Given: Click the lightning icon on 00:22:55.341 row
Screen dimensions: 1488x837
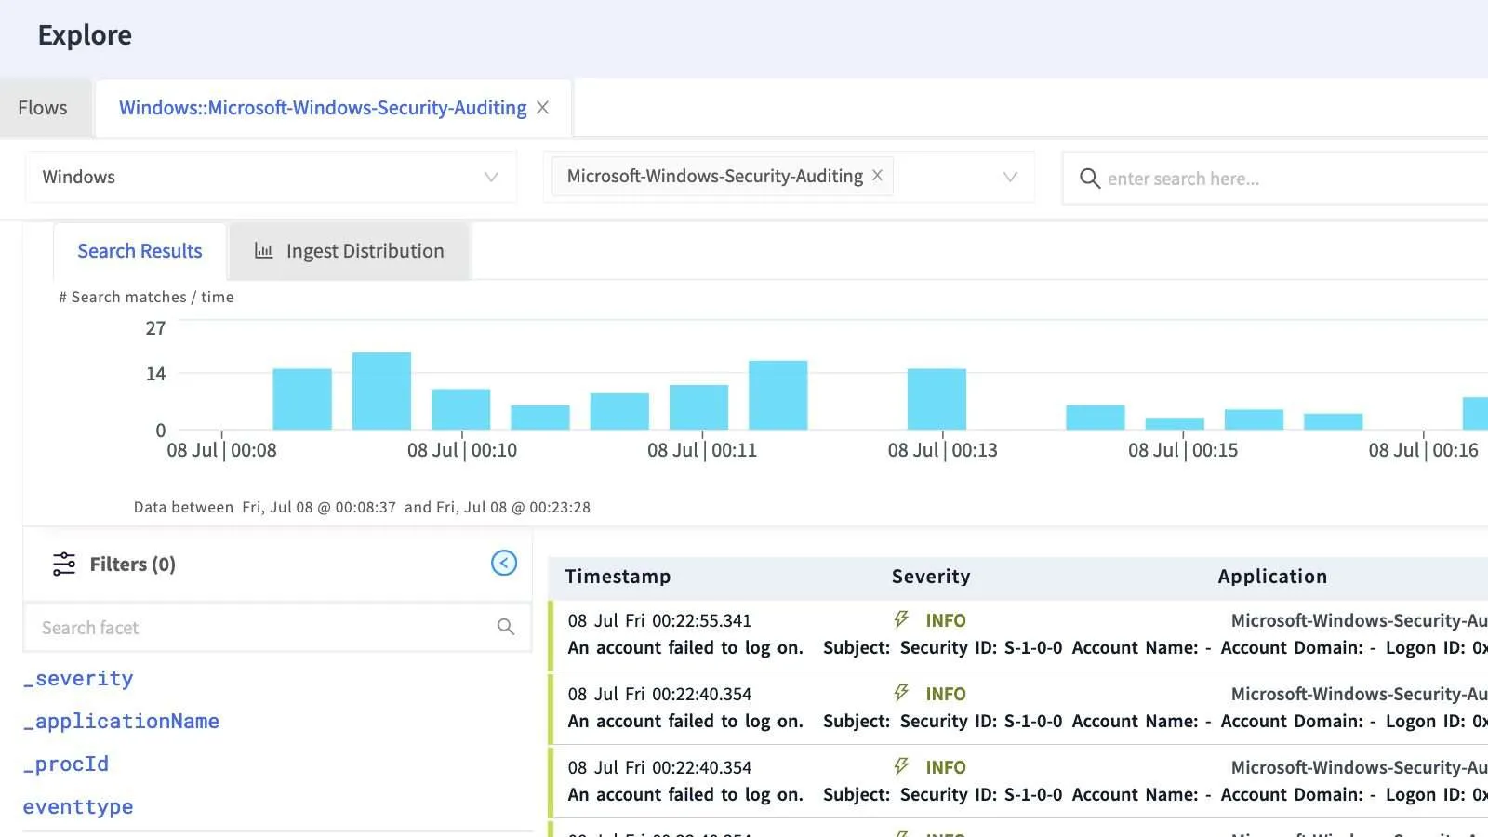Looking at the screenshot, I should [900, 619].
